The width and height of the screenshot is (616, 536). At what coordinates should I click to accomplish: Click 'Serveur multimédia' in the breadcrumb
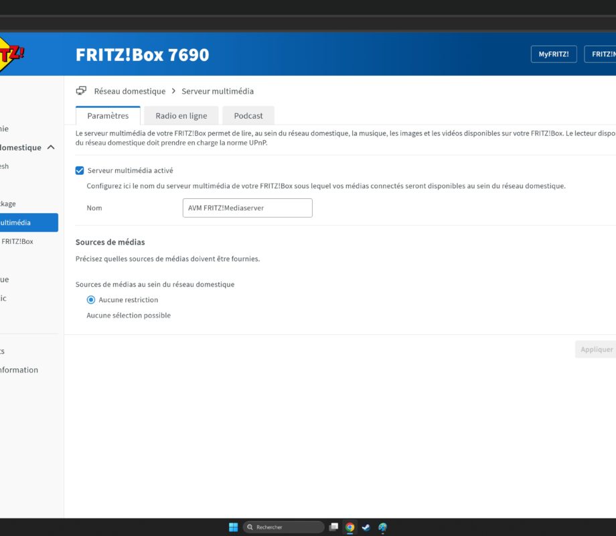(x=218, y=91)
